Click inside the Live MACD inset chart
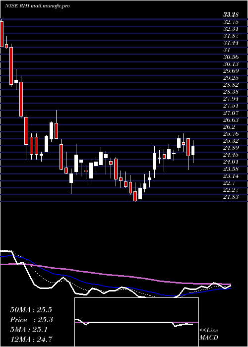The width and height of the screenshot is (248, 347). [136, 322]
